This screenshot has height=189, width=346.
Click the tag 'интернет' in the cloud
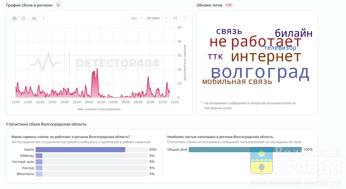point(266,56)
